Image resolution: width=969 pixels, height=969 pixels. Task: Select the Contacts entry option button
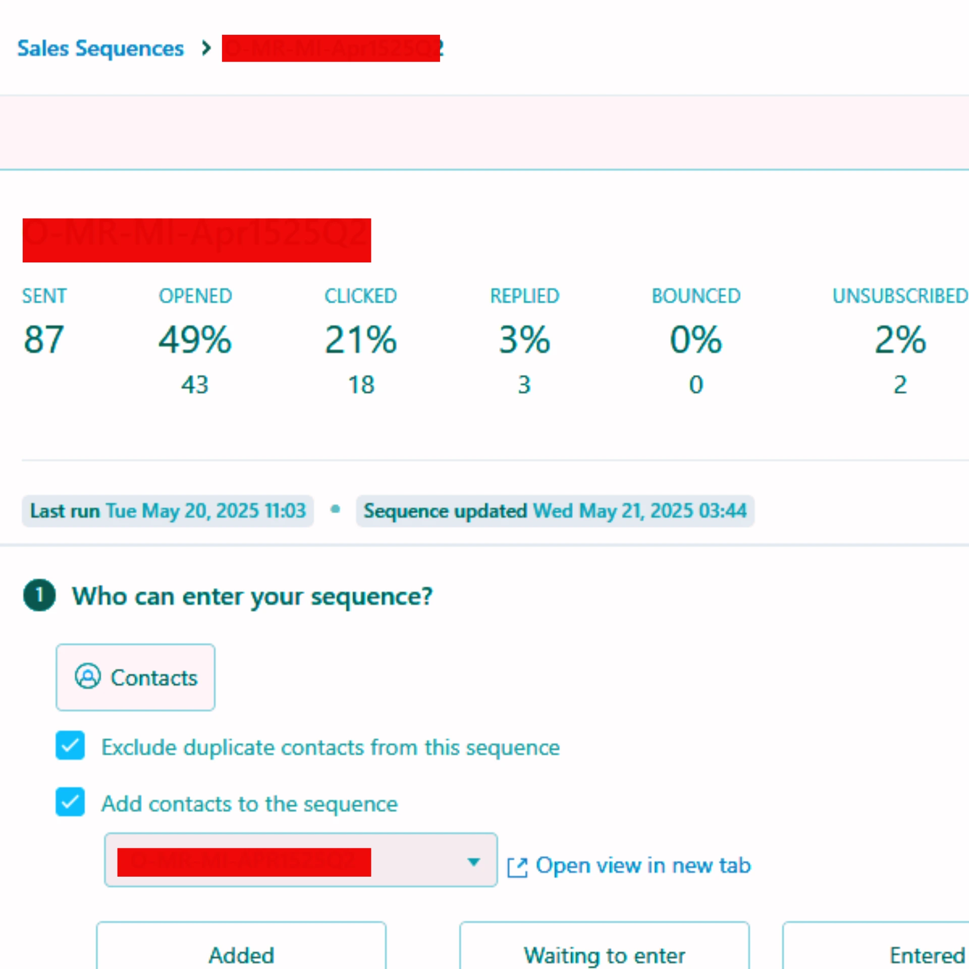tap(135, 677)
